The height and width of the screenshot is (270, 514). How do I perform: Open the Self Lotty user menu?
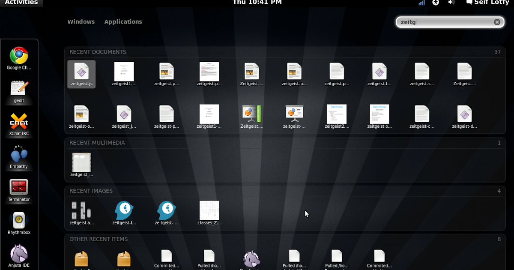click(x=488, y=3)
